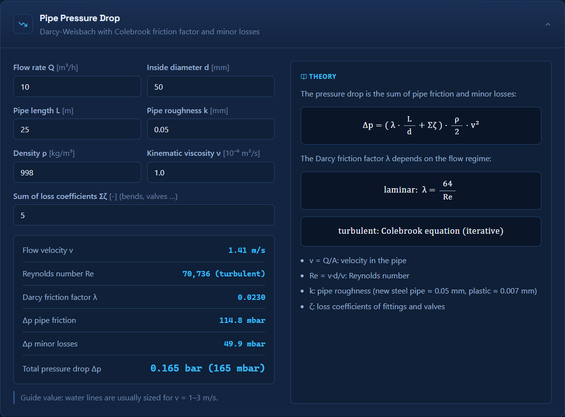
Task: Click the 49.9 mbar minor losses value
Action: pyautogui.click(x=244, y=343)
